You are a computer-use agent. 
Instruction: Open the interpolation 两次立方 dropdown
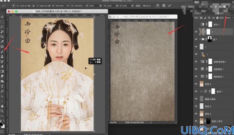tap(148, 6)
